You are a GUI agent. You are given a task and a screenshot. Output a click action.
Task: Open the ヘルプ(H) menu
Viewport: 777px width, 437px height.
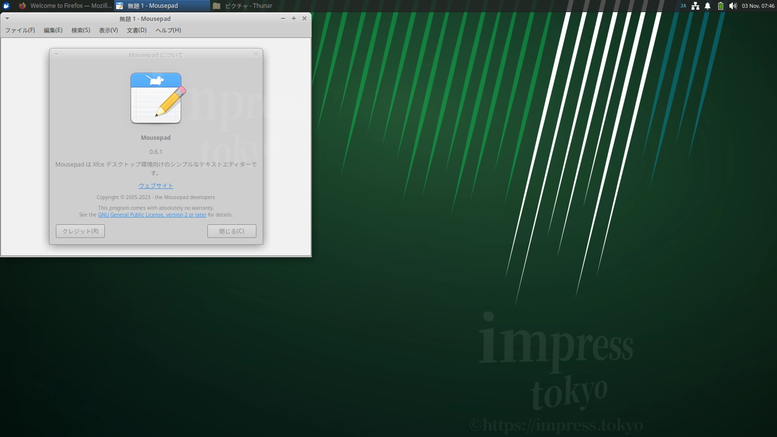point(168,30)
